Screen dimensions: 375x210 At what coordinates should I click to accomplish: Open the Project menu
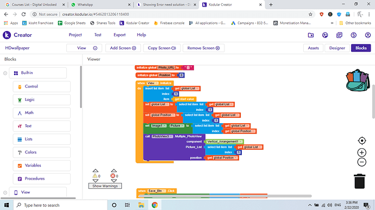click(x=75, y=35)
